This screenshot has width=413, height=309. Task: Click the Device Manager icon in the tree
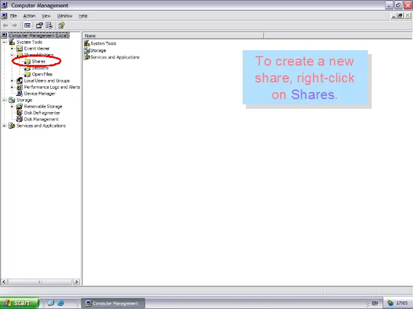19,93
